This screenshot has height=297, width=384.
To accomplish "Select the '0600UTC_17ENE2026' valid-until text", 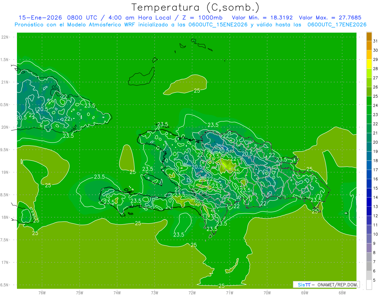I will [x=337, y=25].
